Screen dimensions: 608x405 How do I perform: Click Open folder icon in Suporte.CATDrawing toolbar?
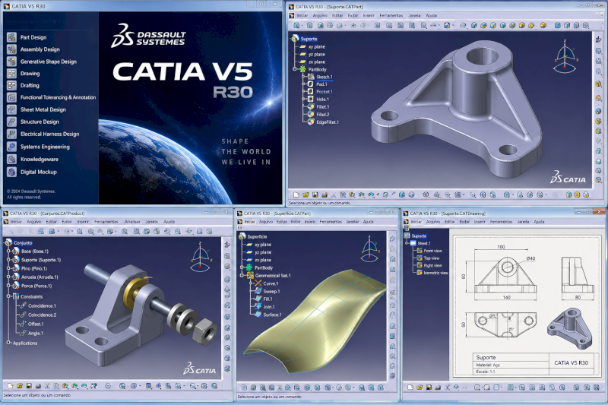tap(420, 388)
